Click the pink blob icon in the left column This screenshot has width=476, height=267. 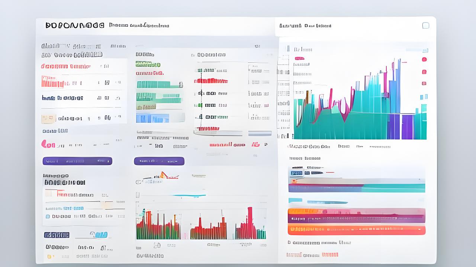[46, 144]
